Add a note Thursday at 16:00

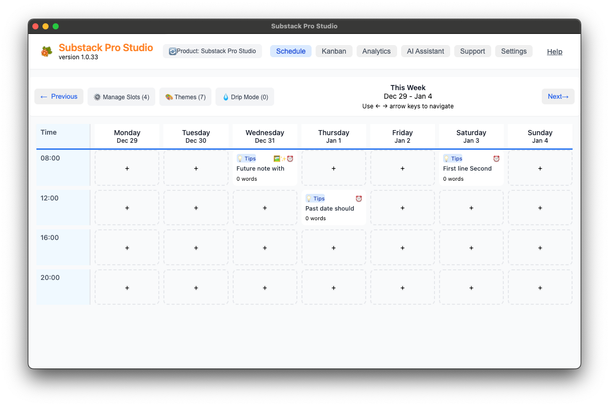333,248
